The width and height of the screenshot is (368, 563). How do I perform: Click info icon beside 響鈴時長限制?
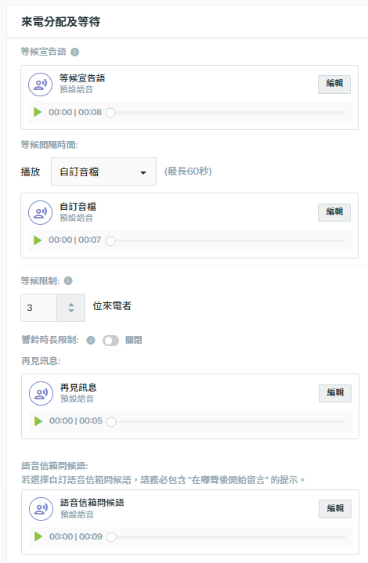tap(91, 340)
